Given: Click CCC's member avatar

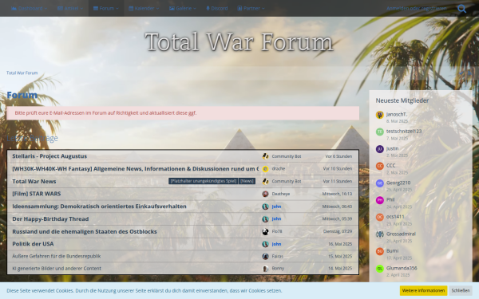Looking at the screenshot, I should tap(380, 166).
